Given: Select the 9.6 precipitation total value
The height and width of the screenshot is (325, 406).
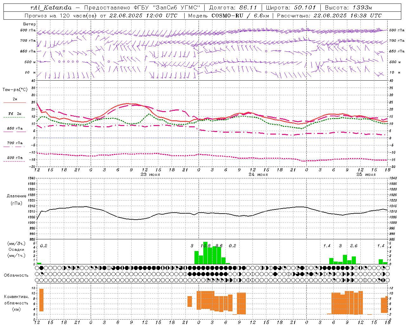Looking at the screenshot, I should (219, 246).
